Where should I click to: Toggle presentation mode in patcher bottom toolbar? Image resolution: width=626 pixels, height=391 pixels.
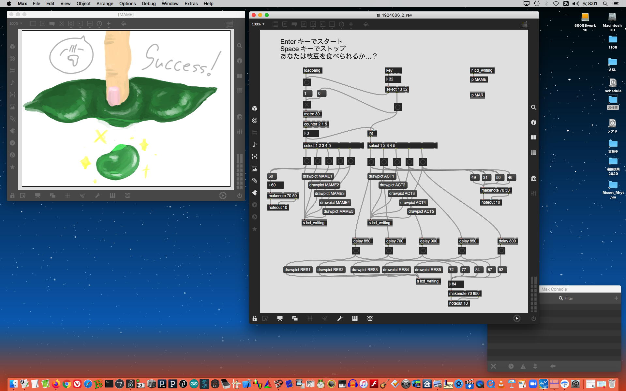(280, 318)
